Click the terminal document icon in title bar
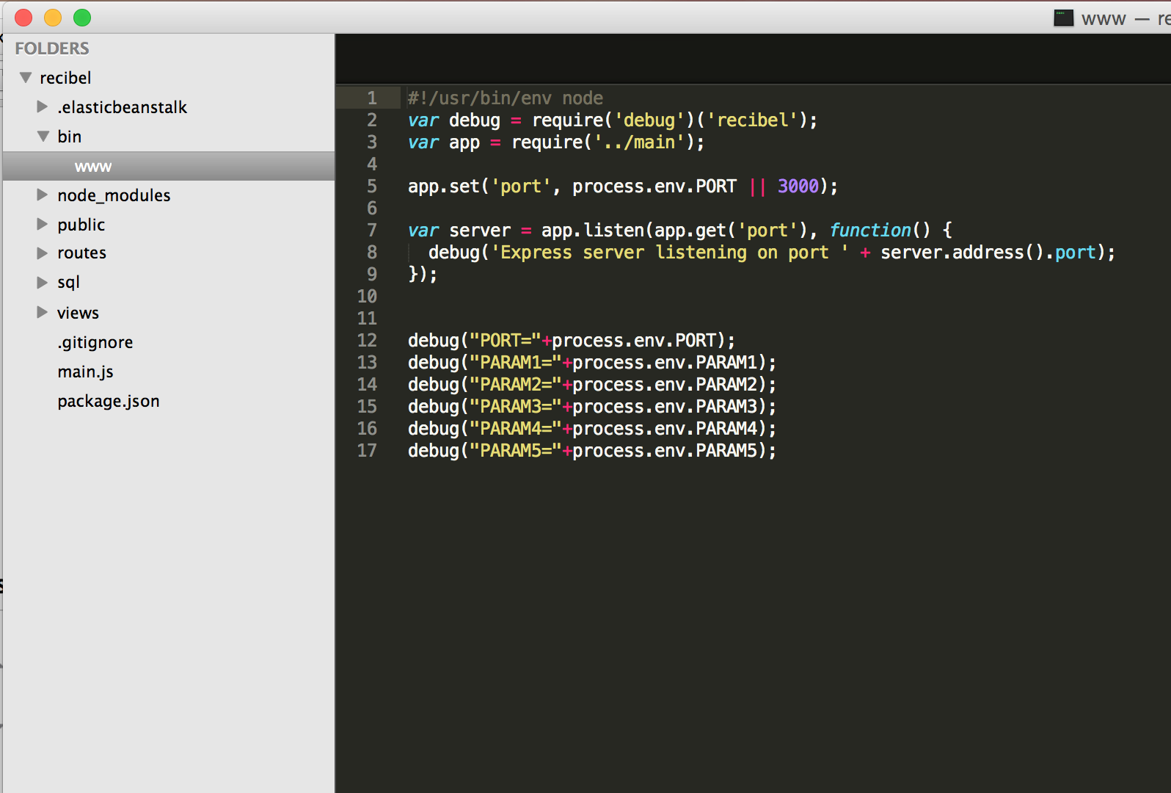 [1063, 18]
